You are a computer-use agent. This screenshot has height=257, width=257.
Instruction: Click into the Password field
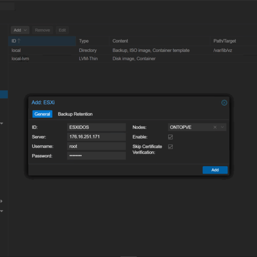coord(96,156)
